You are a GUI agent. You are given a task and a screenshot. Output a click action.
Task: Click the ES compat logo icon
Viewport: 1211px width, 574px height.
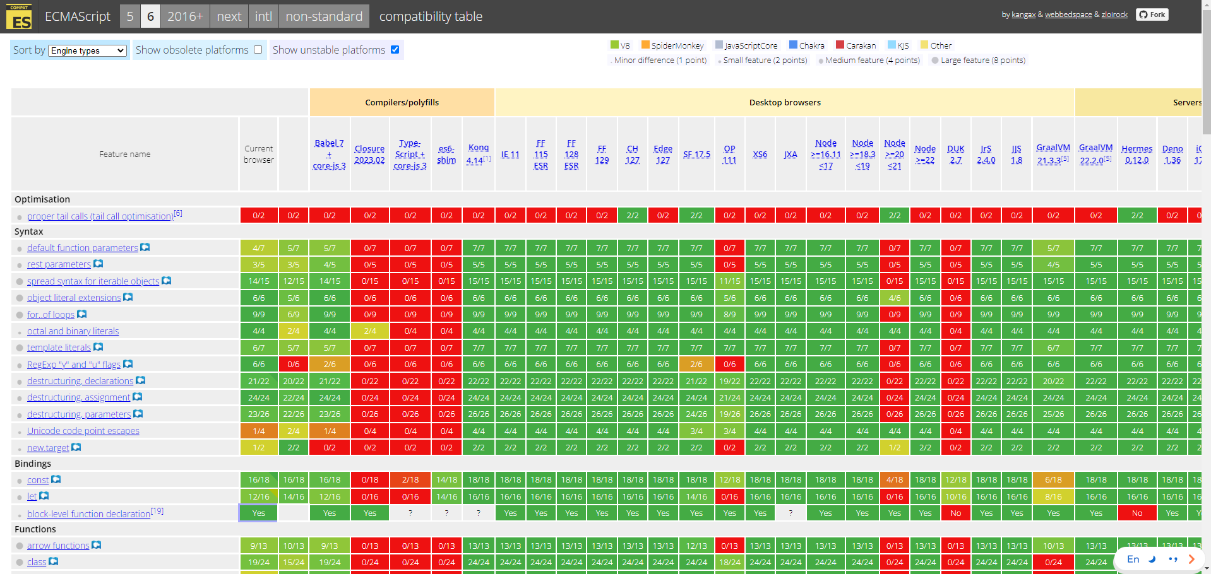click(19, 17)
